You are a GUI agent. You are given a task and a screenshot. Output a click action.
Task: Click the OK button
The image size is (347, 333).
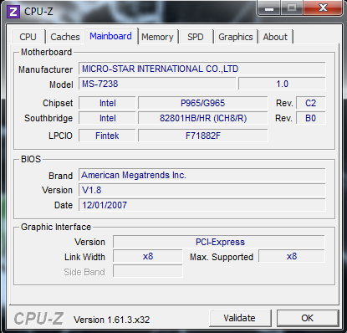point(308,318)
